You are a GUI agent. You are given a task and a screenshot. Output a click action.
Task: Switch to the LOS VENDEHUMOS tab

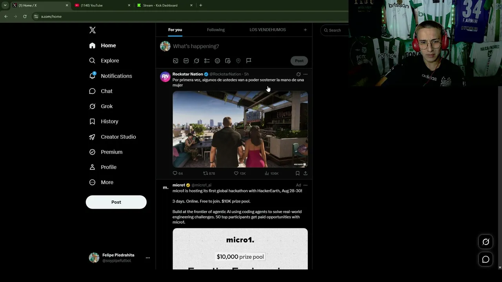(x=268, y=30)
